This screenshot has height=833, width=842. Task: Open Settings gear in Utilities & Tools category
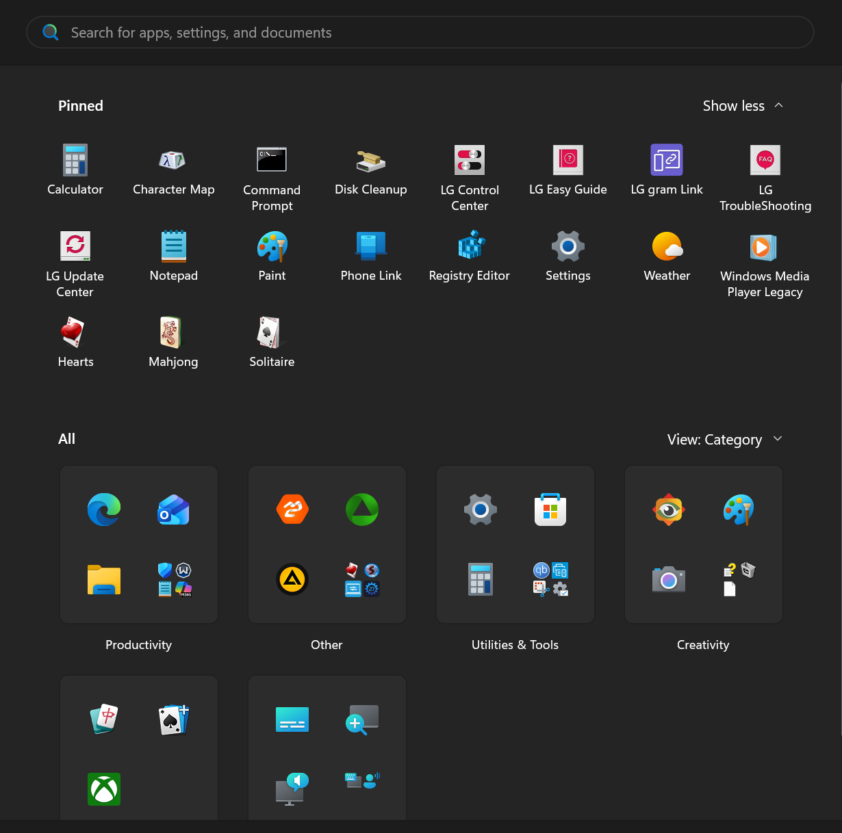481,510
